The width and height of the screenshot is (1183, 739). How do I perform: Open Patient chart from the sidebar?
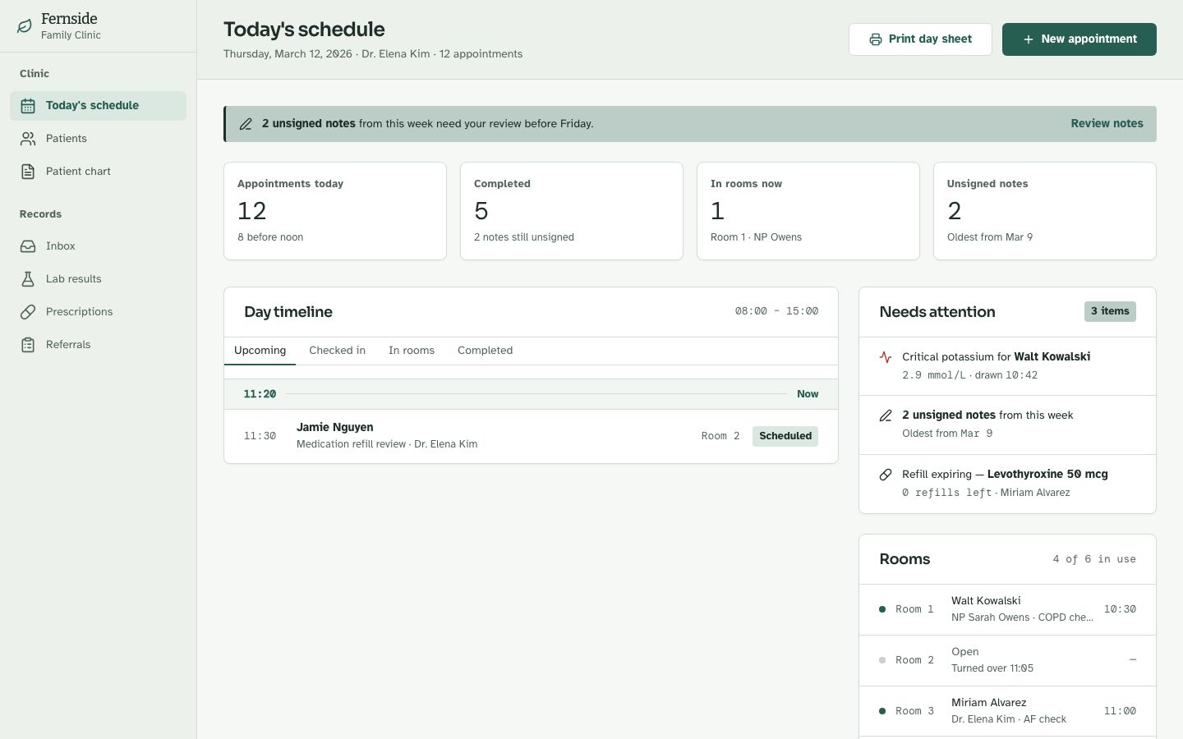pyautogui.click(x=99, y=172)
